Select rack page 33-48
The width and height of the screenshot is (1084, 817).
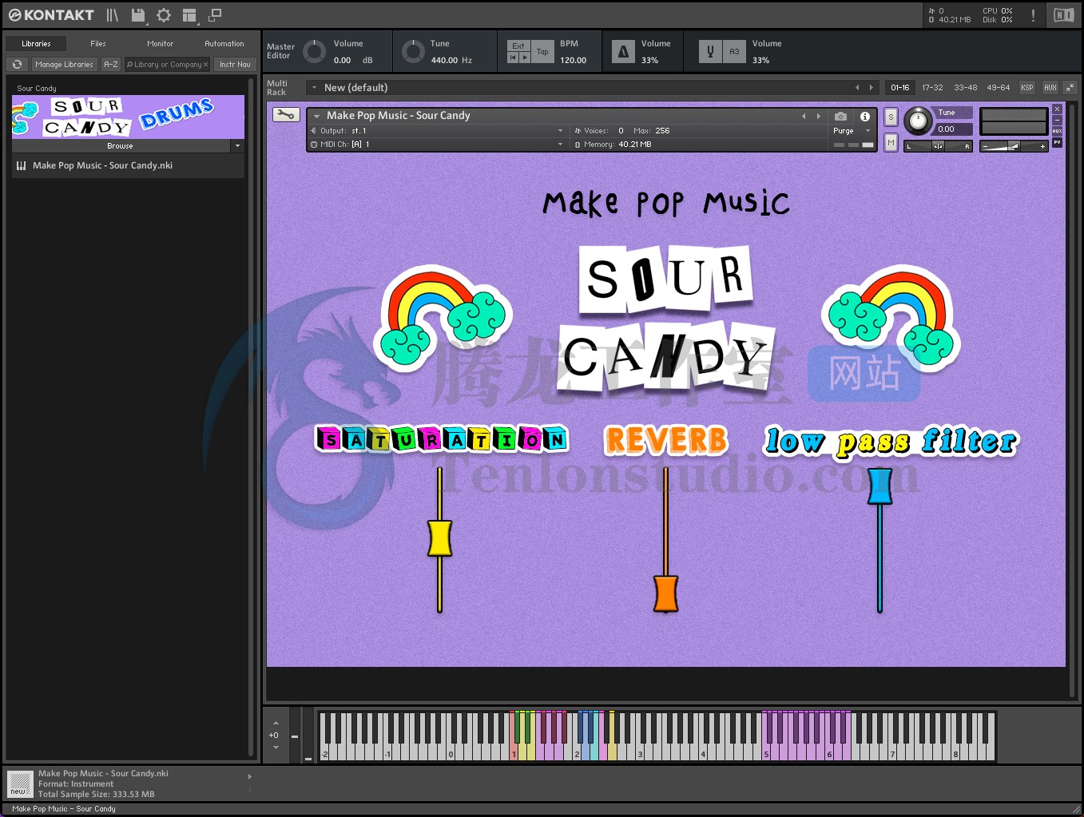pos(965,88)
